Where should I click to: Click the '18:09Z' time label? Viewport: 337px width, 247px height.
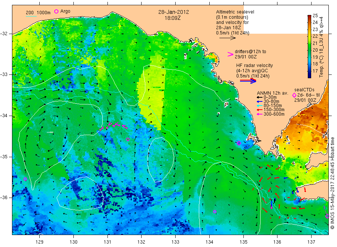(173, 18)
